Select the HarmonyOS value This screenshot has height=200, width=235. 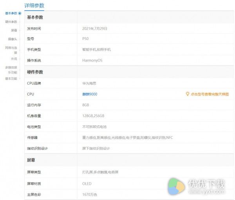click(92, 60)
